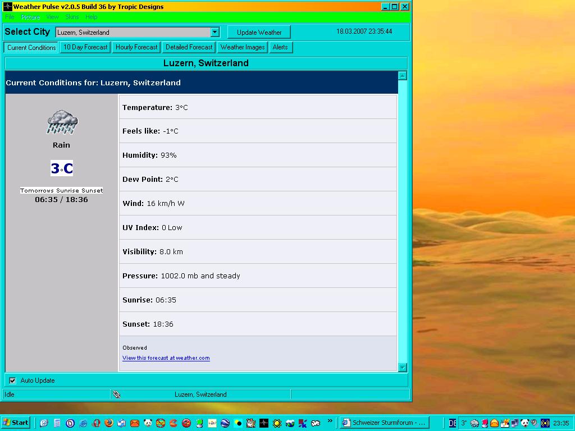This screenshot has width=575, height=431.
Task: Click the rain weather condition icon
Action: tap(62, 122)
